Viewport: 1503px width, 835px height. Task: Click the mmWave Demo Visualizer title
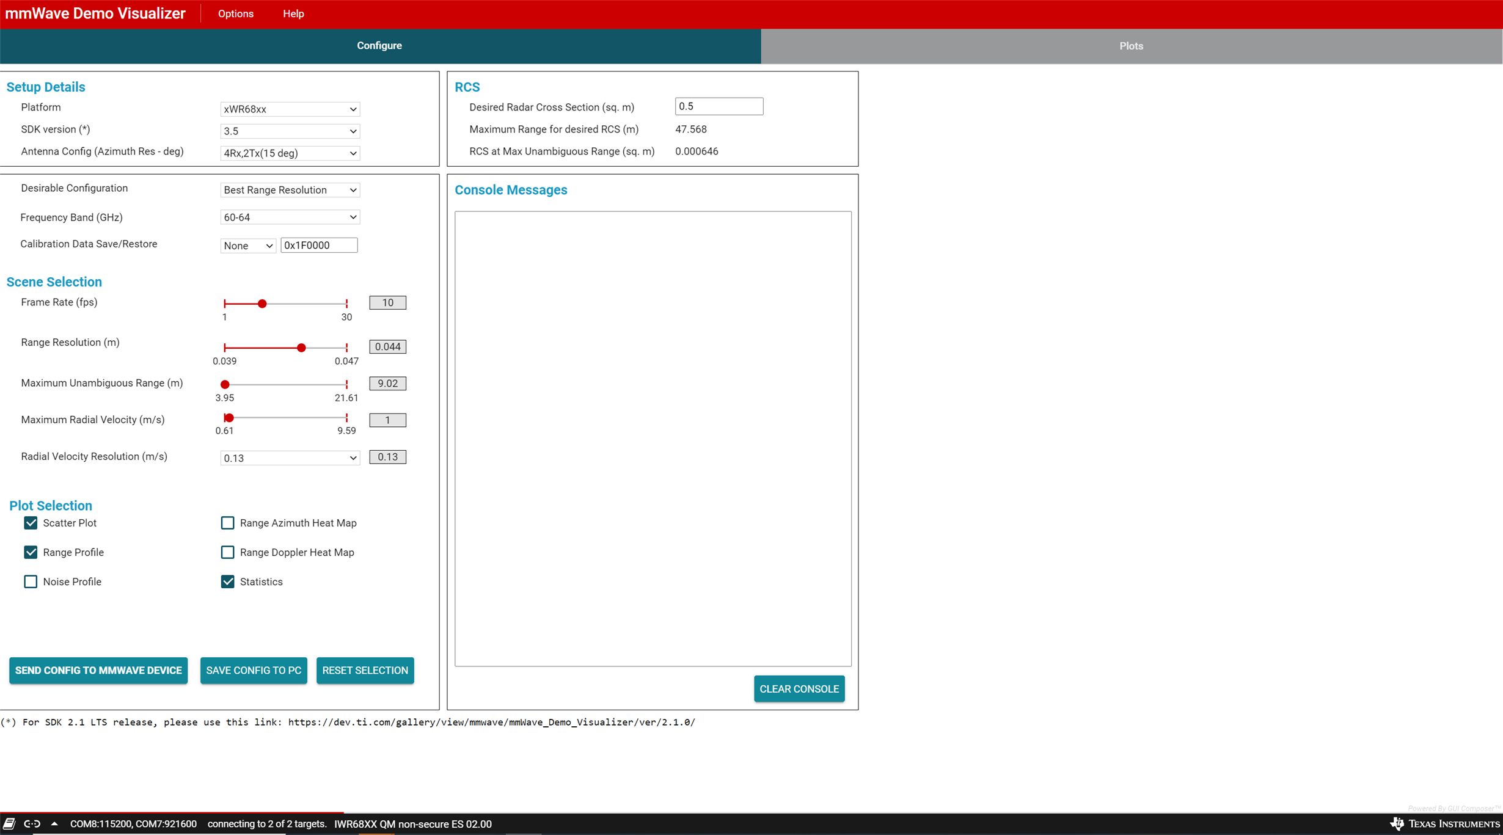[x=95, y=13]
